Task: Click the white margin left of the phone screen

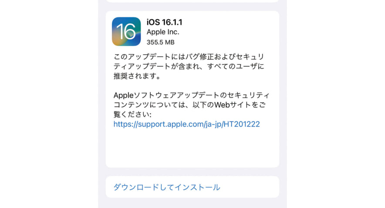Action: tap(49, 104)
